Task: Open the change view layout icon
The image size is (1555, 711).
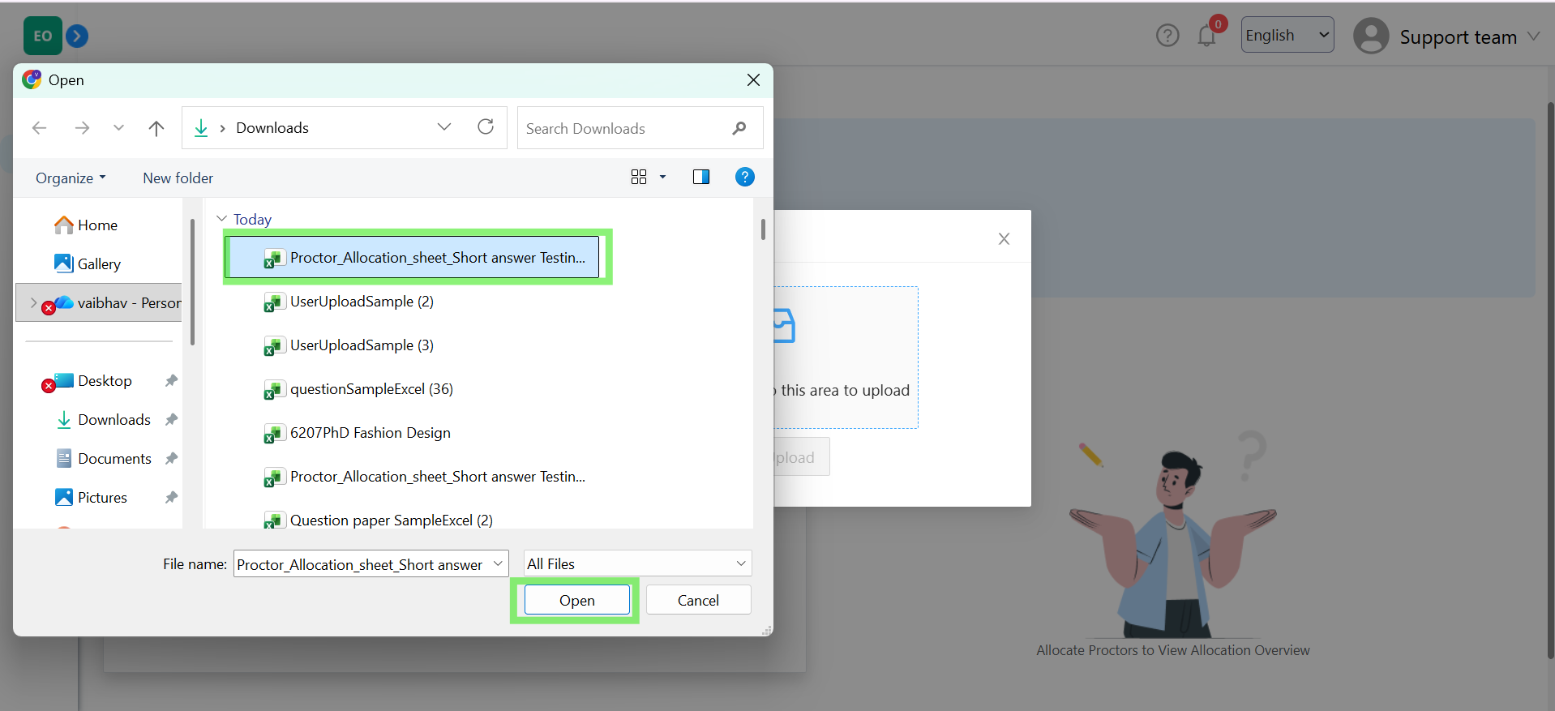Action: point(639,178)
